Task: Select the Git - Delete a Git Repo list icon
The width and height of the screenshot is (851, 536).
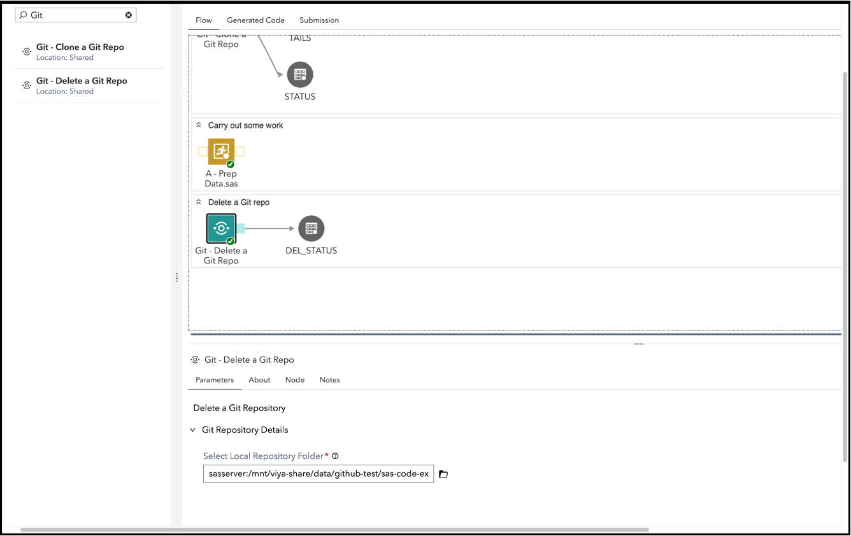Action: point(27,85)
